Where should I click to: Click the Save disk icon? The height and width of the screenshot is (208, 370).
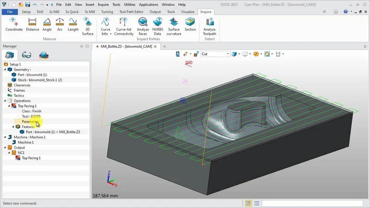[x=28, y=5]
